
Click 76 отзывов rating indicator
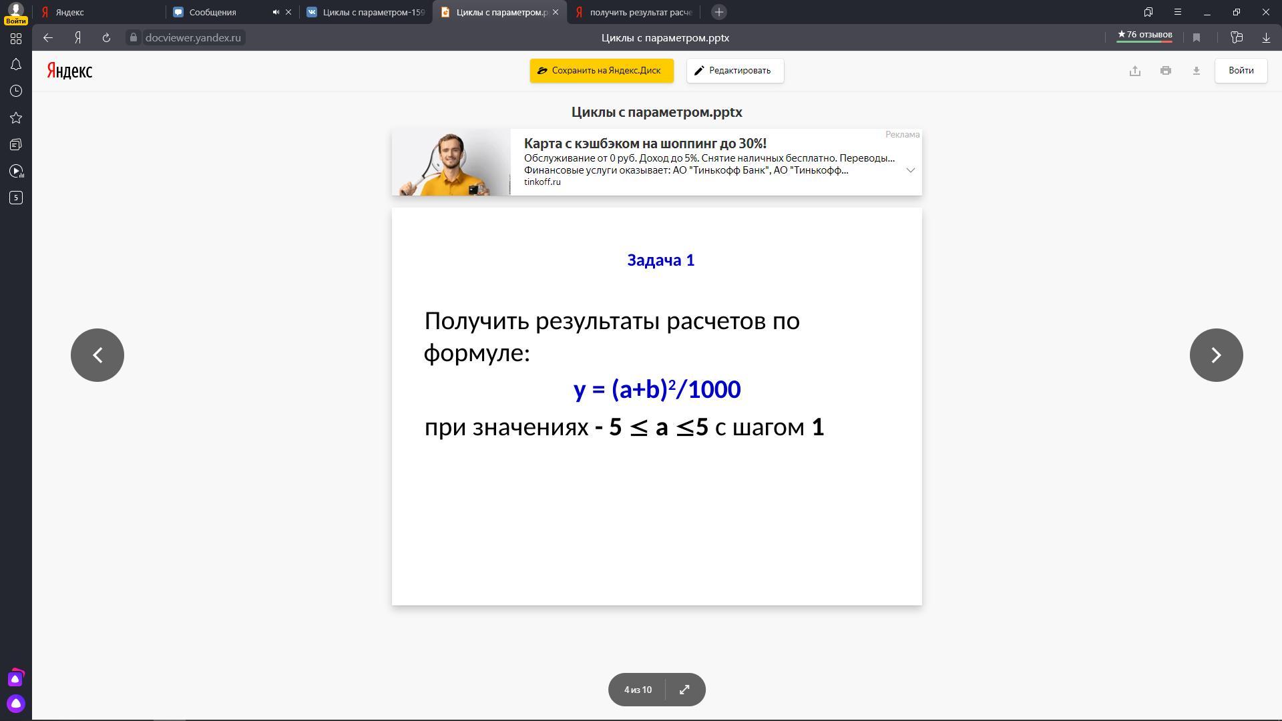(x=1144, y=35)
